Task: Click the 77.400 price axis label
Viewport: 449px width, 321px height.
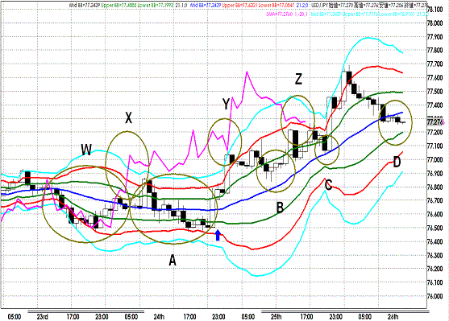Action: point(435,105)
